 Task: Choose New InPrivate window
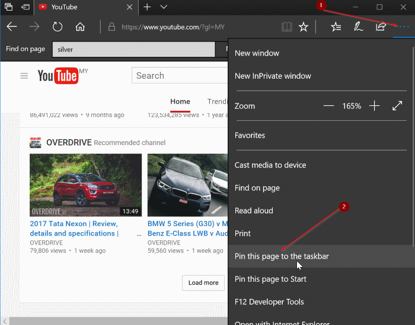point(321,76)
